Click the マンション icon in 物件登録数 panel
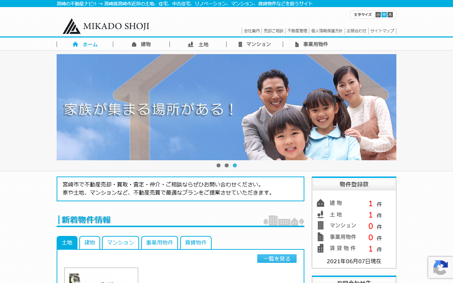This screenshot has width=453, height=283. (321, 225)
